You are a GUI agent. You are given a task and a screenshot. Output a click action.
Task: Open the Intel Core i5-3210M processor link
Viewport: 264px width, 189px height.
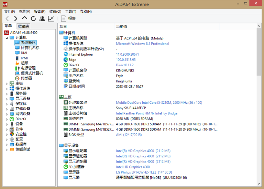point(159,103)
